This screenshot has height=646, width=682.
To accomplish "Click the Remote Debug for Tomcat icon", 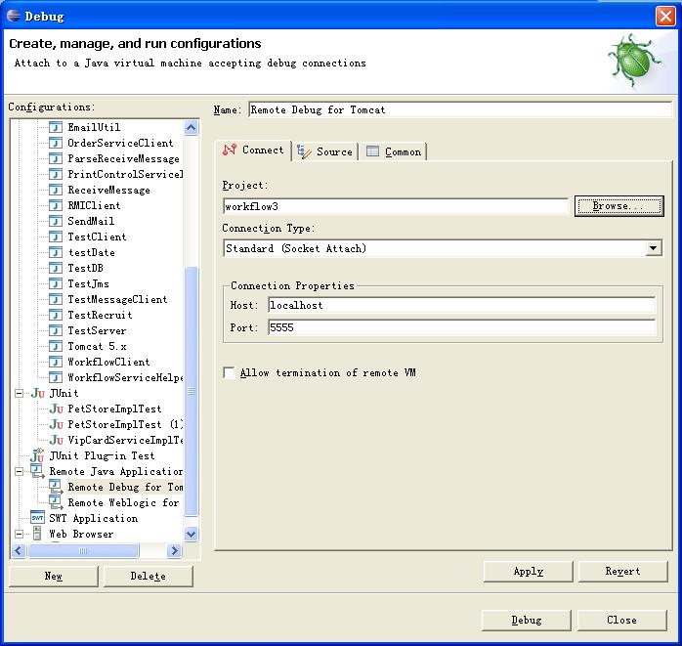I will click(56, 487).
